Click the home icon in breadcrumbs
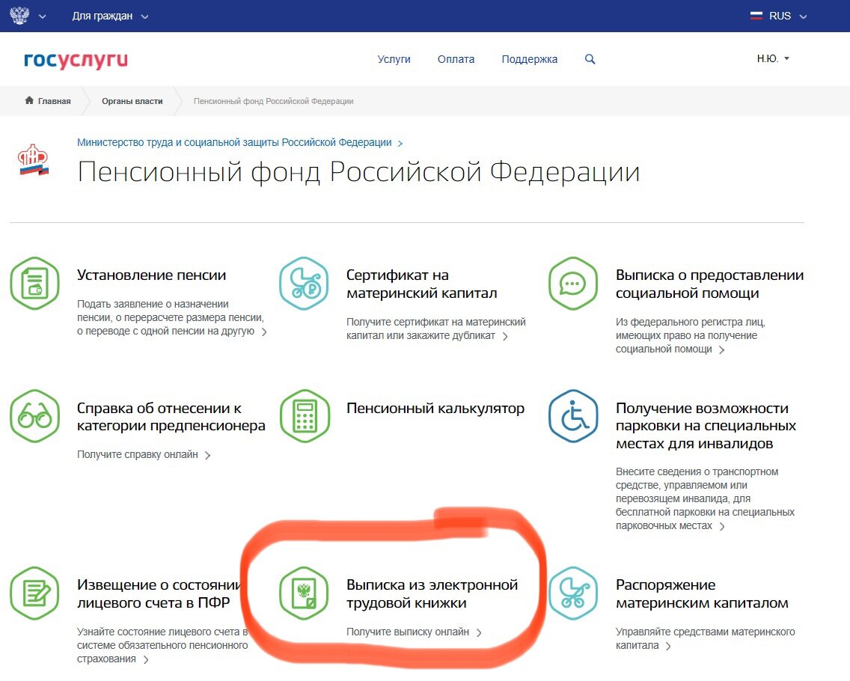 click(29, 100)
